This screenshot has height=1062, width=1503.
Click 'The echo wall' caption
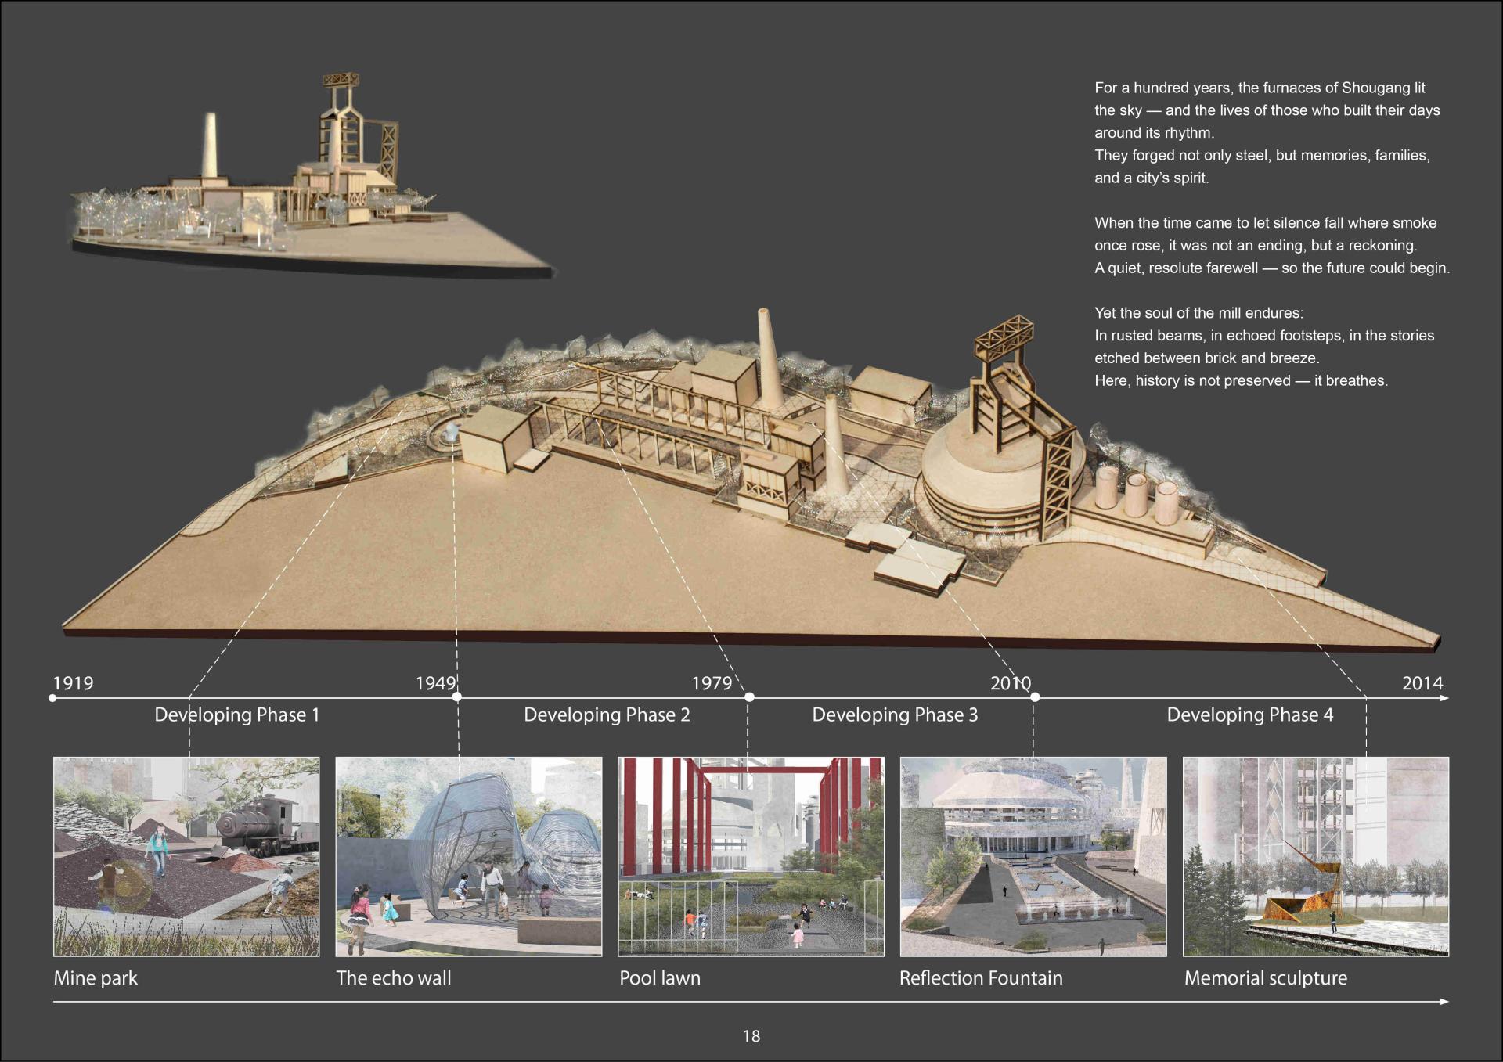coord(394,978)
